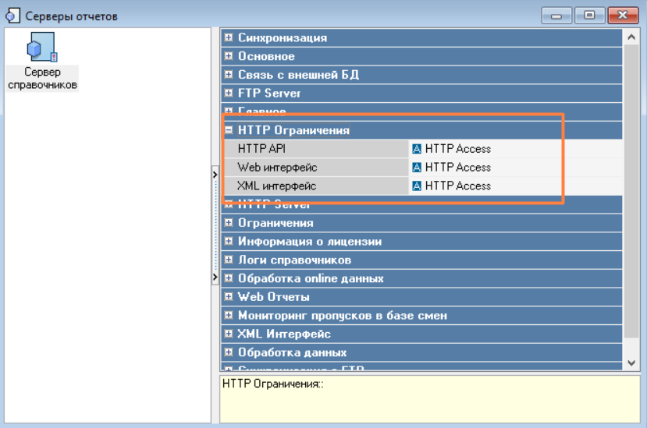The image size is (647, 428).
Task: Click the Серверы отчетов window title icon
Action: (12, 14)
